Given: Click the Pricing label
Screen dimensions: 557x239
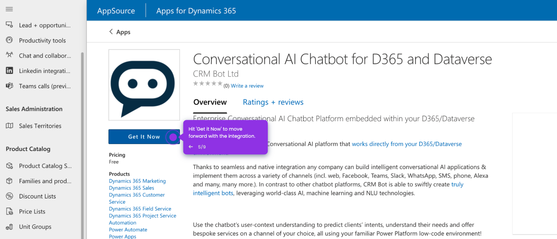Looking at the screenshot, I should point(117,155).
